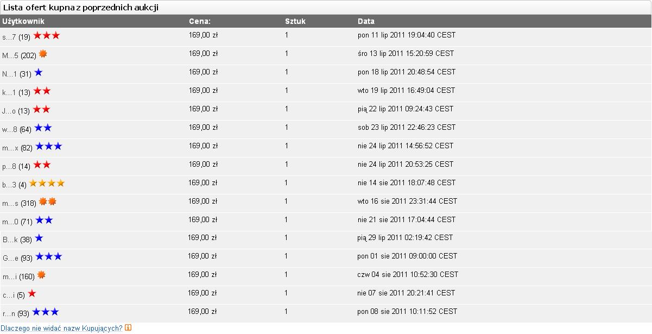Viewport: 652px width, 334px height.
Task: Click the three blue stars for user r...n
Action: tap(46, 312)
